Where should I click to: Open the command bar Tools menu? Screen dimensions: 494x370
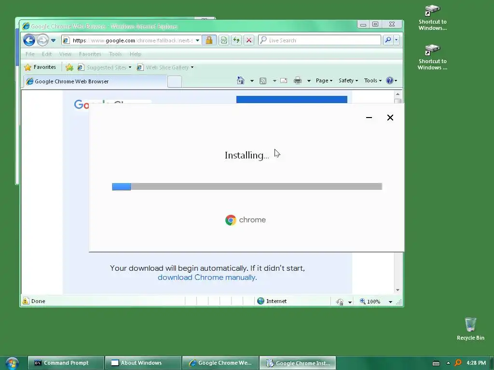click(373, 80)
